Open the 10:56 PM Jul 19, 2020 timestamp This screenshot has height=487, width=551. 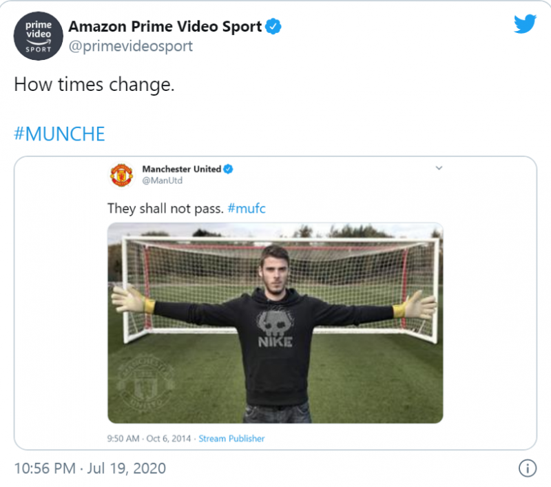coord(90,468)
